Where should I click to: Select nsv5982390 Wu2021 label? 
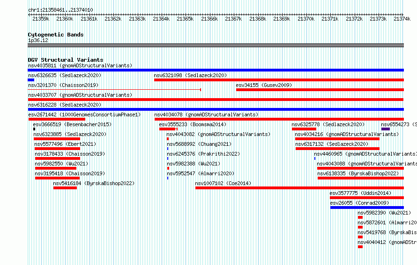384,213
